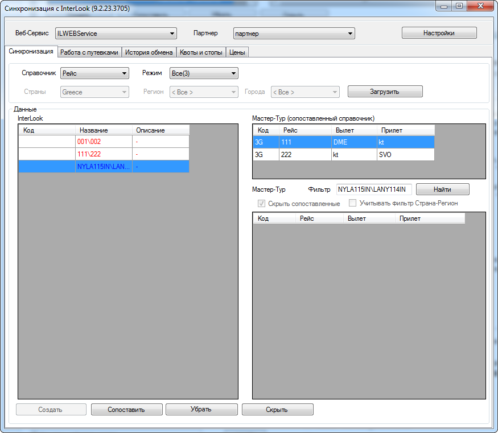Click the Сопоставить button
This screenshot has height=433, width=498.
tap(126, 410)
